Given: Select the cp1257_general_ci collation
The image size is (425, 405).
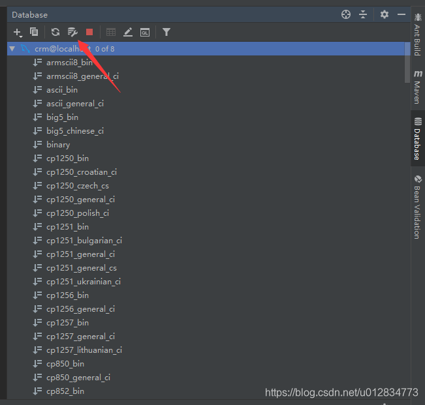Looking at the screenshot, I should pyautogui.click(x=80, y=337).
